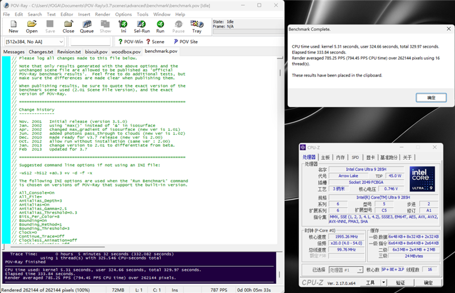The width and height of the screenshot is (455, 293).
Task: Switch to the woodbox.pov tab
Action: pos(126,52)
